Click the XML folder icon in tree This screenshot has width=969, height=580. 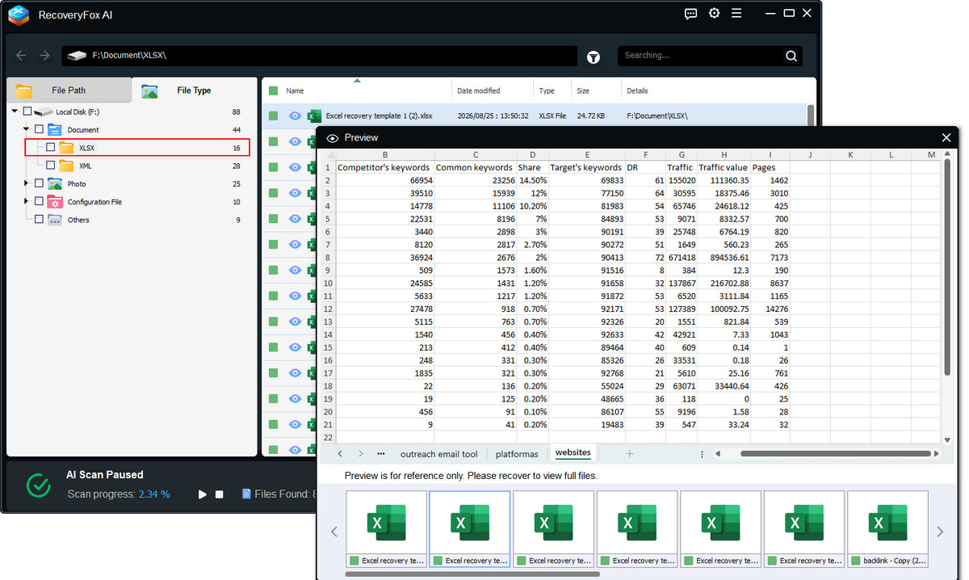point(66,166)
